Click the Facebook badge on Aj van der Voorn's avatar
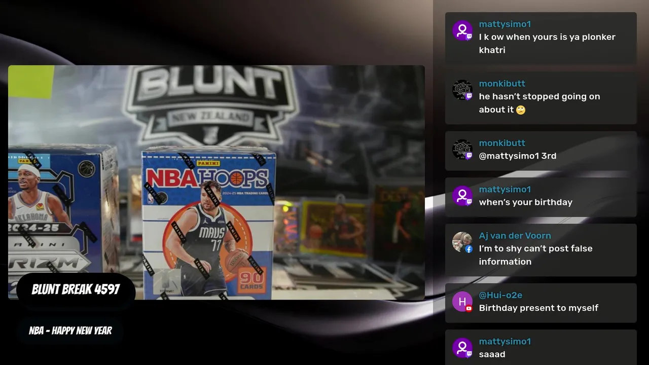 pyautogui.click(x=469, y=249)
